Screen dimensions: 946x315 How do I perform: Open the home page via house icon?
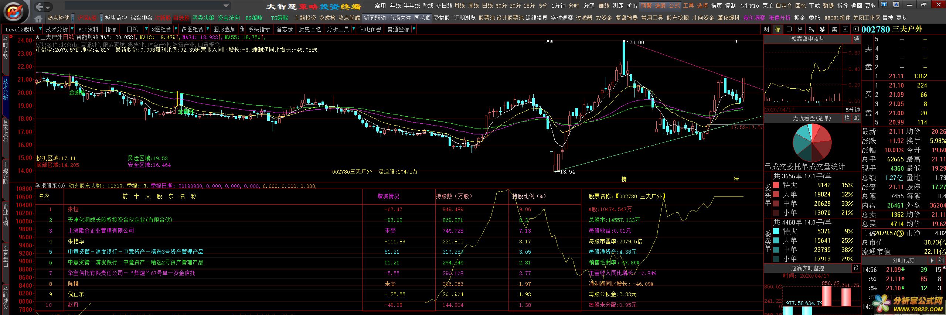point(38,18)
